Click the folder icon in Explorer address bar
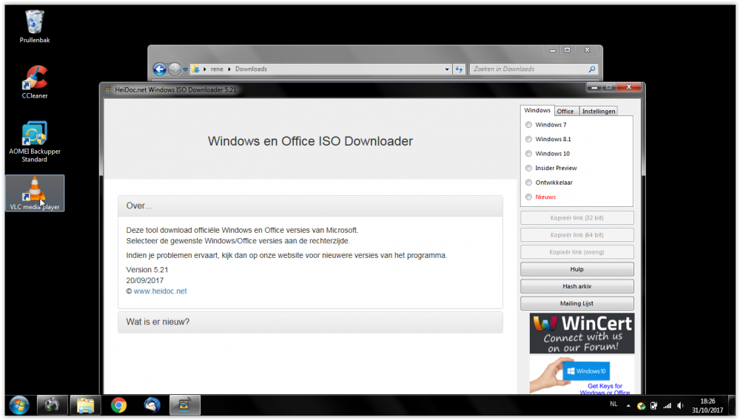Image resolution: width=740 pixels, height=420 pixels. pos(195,70)
